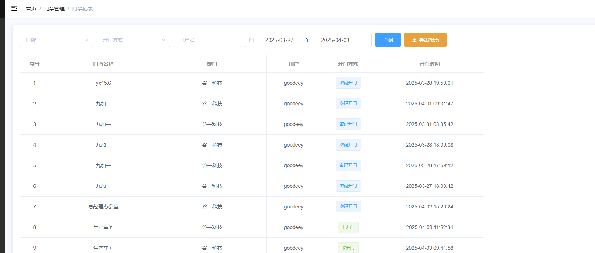
Task: Click the 开门时间 column header
Action: [x=429, y=64]
